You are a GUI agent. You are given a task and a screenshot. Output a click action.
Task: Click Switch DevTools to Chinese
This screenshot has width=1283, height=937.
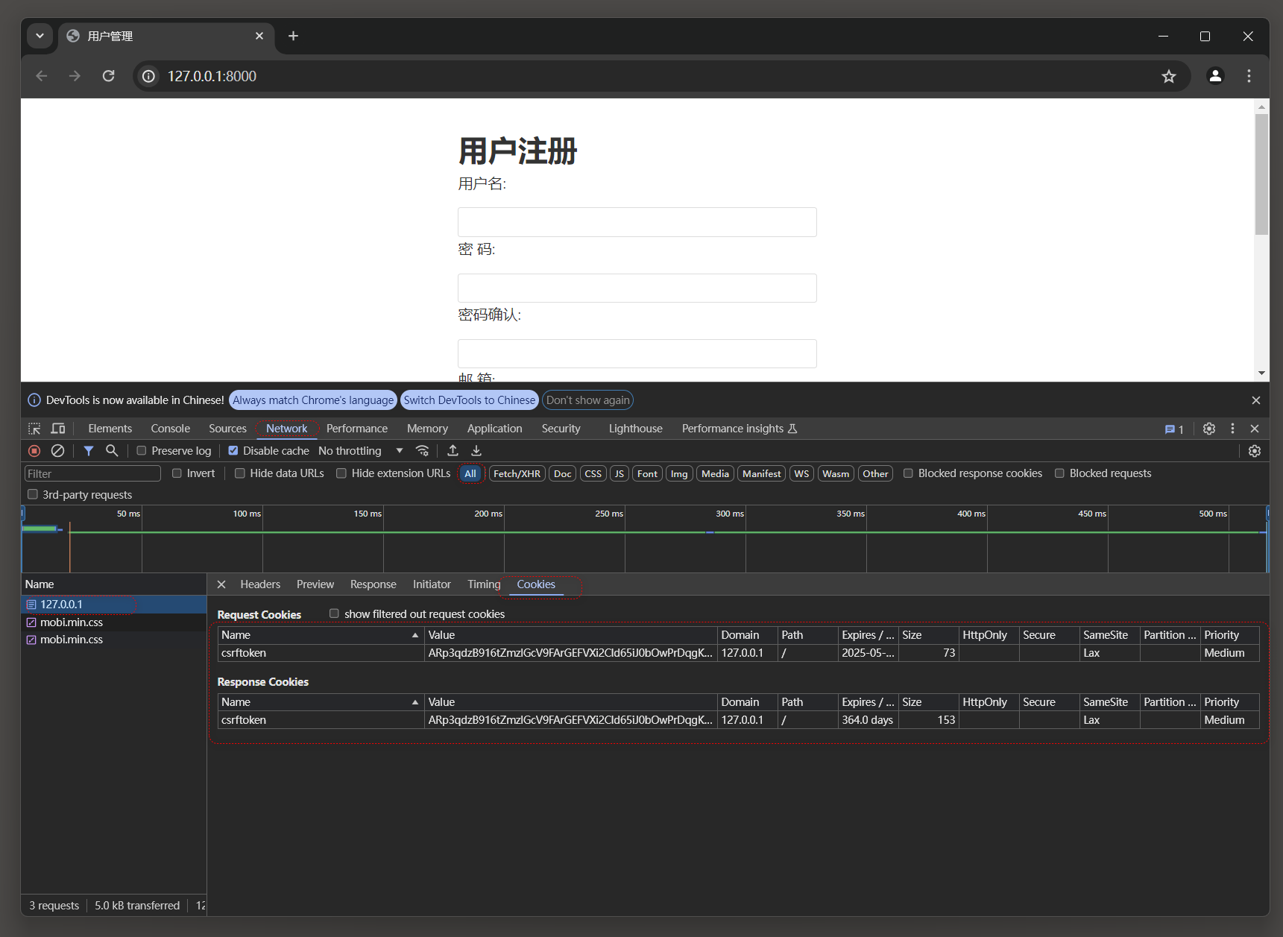click(469, 400)
